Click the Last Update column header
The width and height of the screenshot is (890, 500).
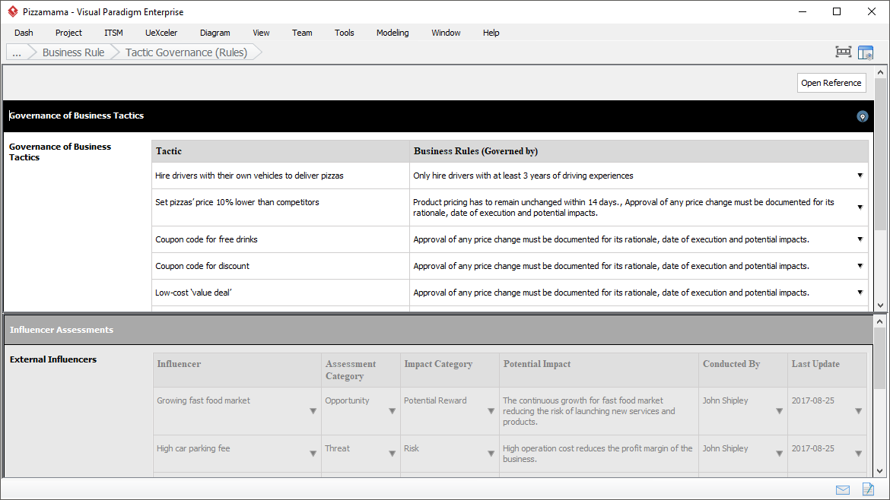828,369
